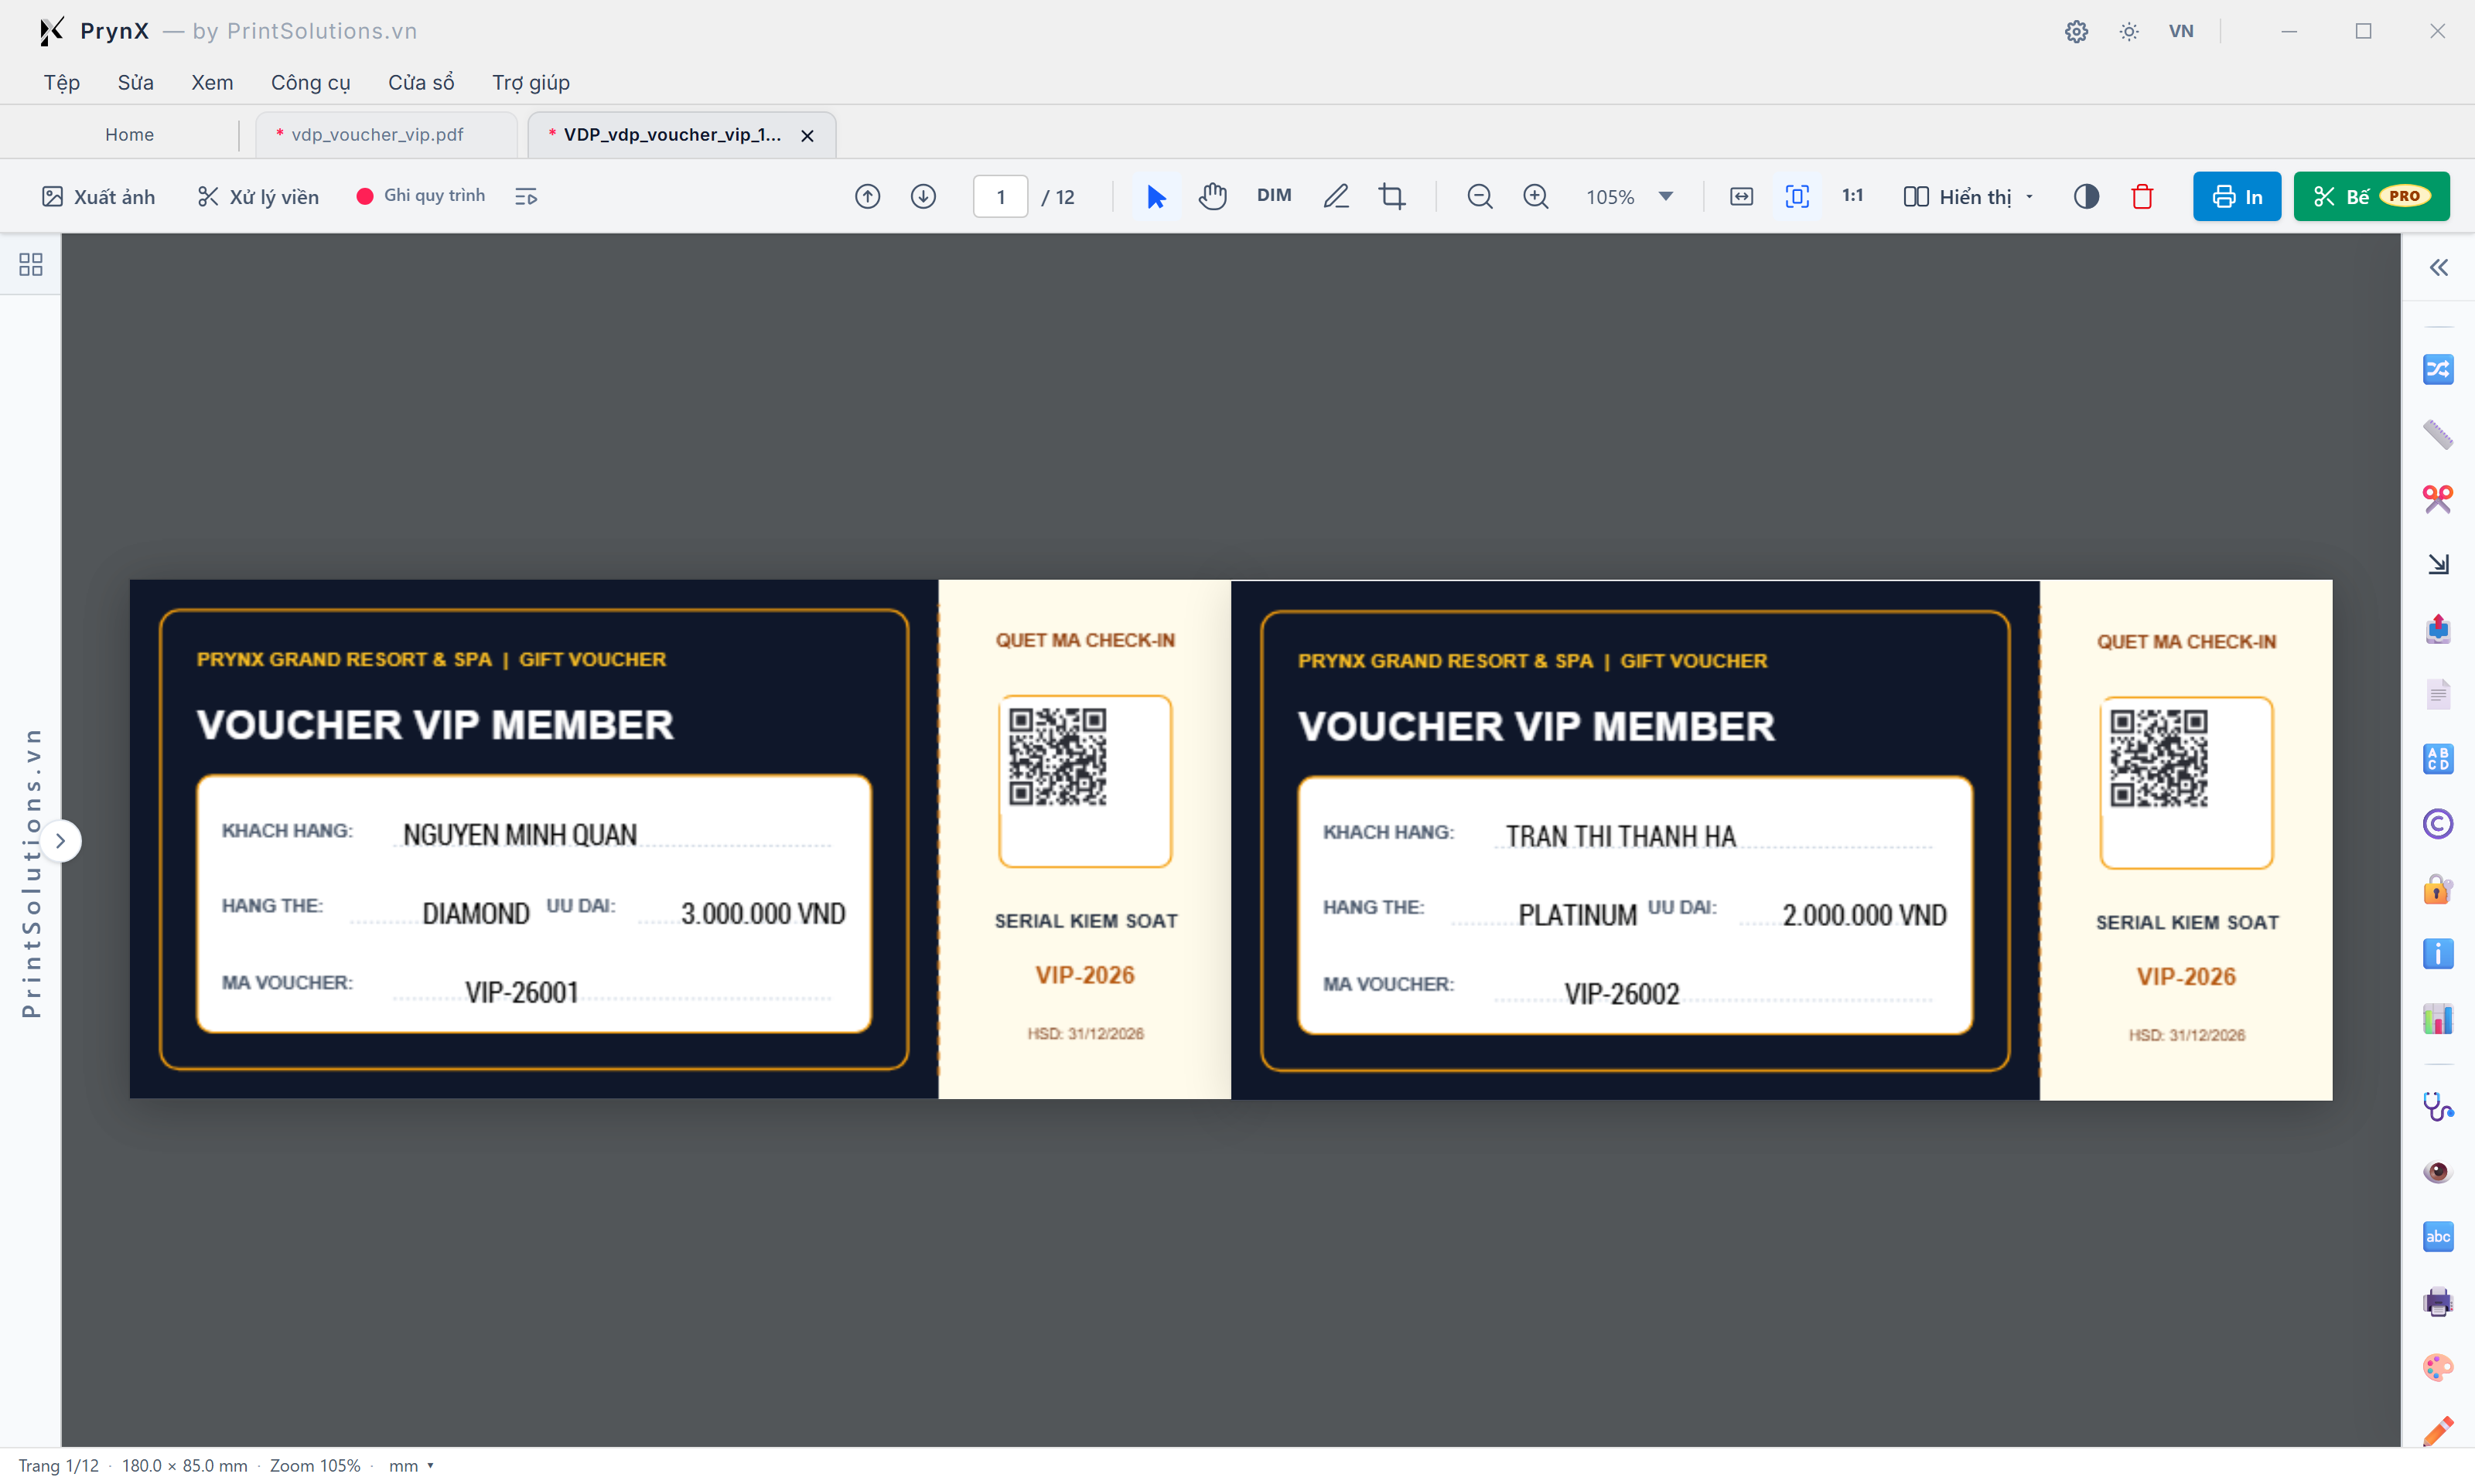Open the info icon in sidebar
Screen dimensions: 2475x1484
coord(2438,954)
